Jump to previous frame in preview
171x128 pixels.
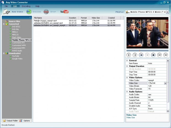(159, 55)
